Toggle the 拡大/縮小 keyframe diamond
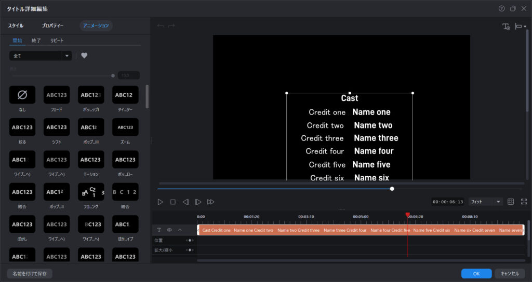 190,250
